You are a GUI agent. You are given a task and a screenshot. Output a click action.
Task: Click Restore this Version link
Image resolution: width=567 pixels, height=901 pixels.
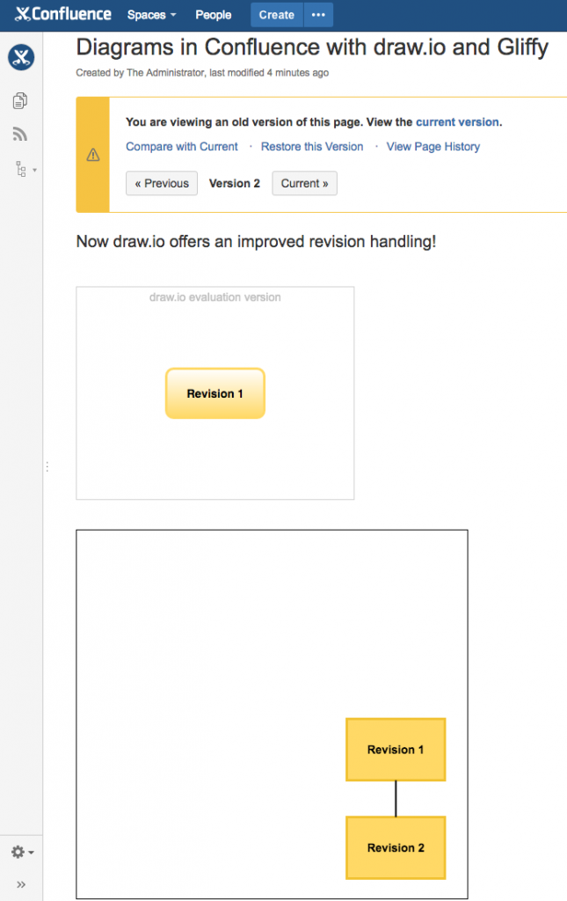click(x=312, y=147)
